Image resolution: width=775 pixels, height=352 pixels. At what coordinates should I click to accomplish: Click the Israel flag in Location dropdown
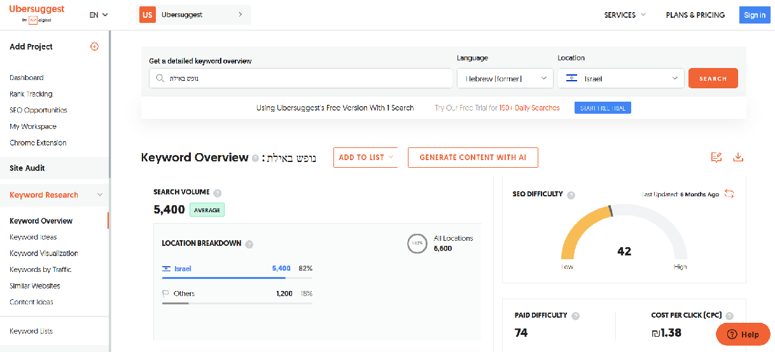(x=571, y=79)
